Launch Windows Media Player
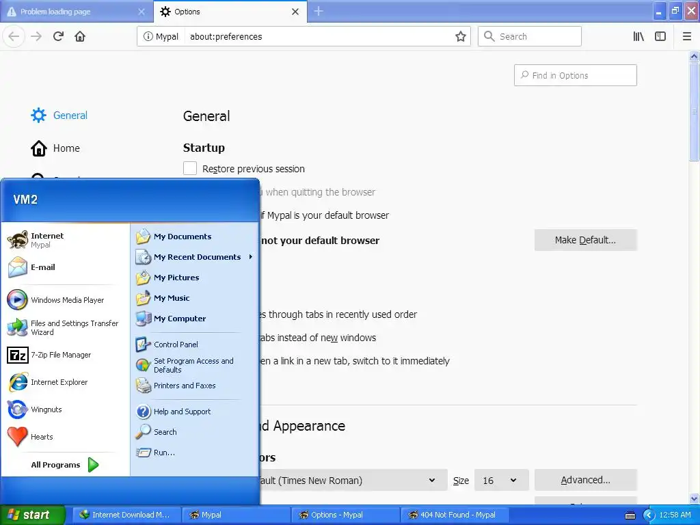The width and height of the screenshot is (700, 525). (x=65, y=300)
